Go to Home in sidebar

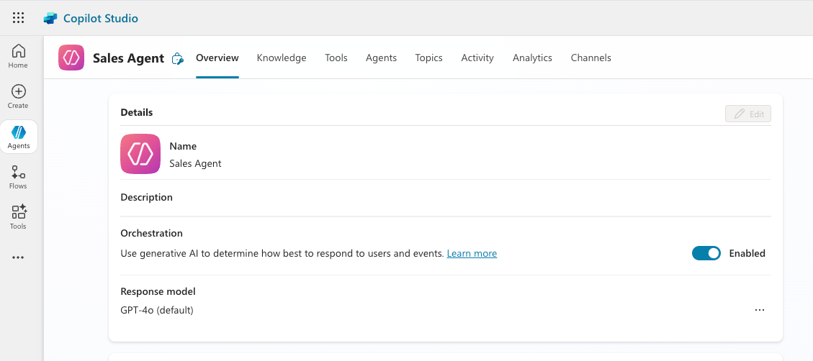[x=19, y=56]
